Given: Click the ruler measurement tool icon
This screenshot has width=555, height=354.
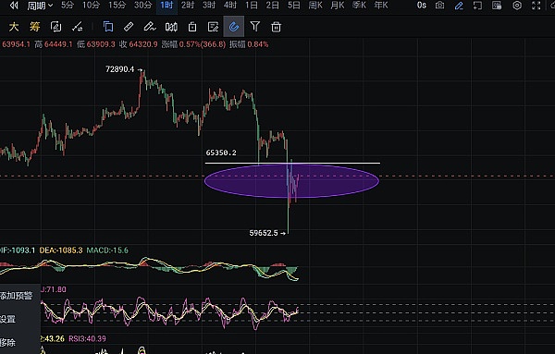Looking at the screenshot, I should click(129, 27).
